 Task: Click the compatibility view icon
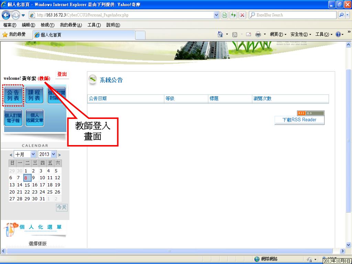coord(224,15)
